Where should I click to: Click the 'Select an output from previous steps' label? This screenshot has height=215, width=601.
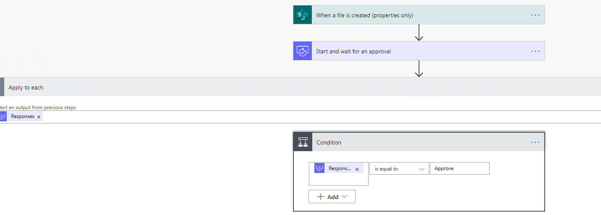[x=38, y=107]
